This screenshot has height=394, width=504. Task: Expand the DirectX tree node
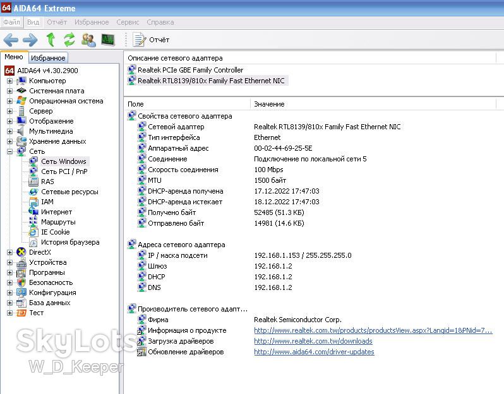click(9, 252)
